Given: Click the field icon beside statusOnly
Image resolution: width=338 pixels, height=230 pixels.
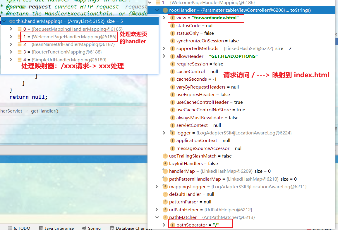Looking at the screenshot, I should (x=172, y=33).
